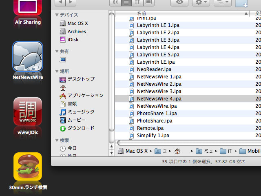Switch Finder to Cover Flow view
Image resolution: width=261 pixels, height=196 pixels.
click(x=148, y=2)
